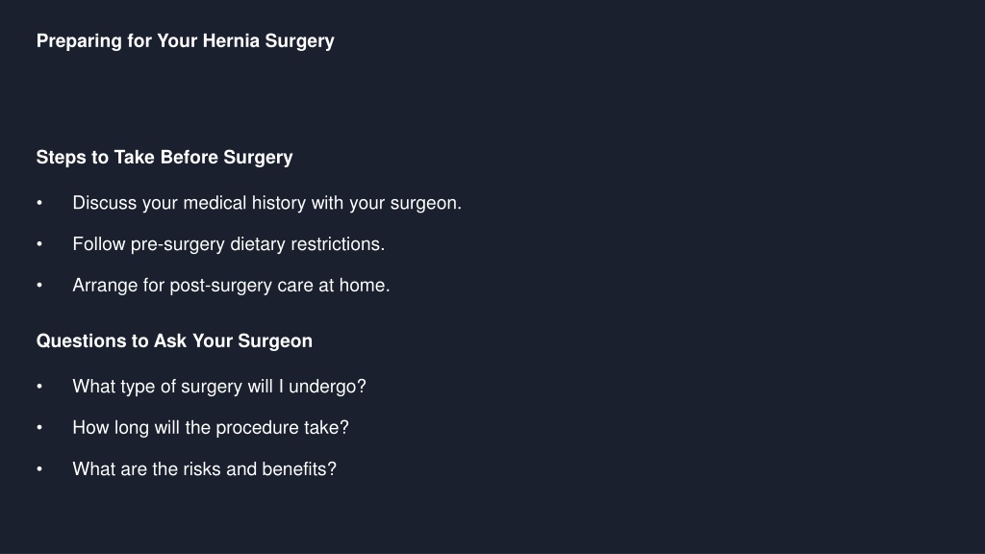The image size is (985, 554).
Task: Click the bullet point before Discuss your medical history
Action: pos(39,203)
